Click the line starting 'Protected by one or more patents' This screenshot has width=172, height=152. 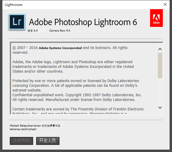[x=76, y=81]
